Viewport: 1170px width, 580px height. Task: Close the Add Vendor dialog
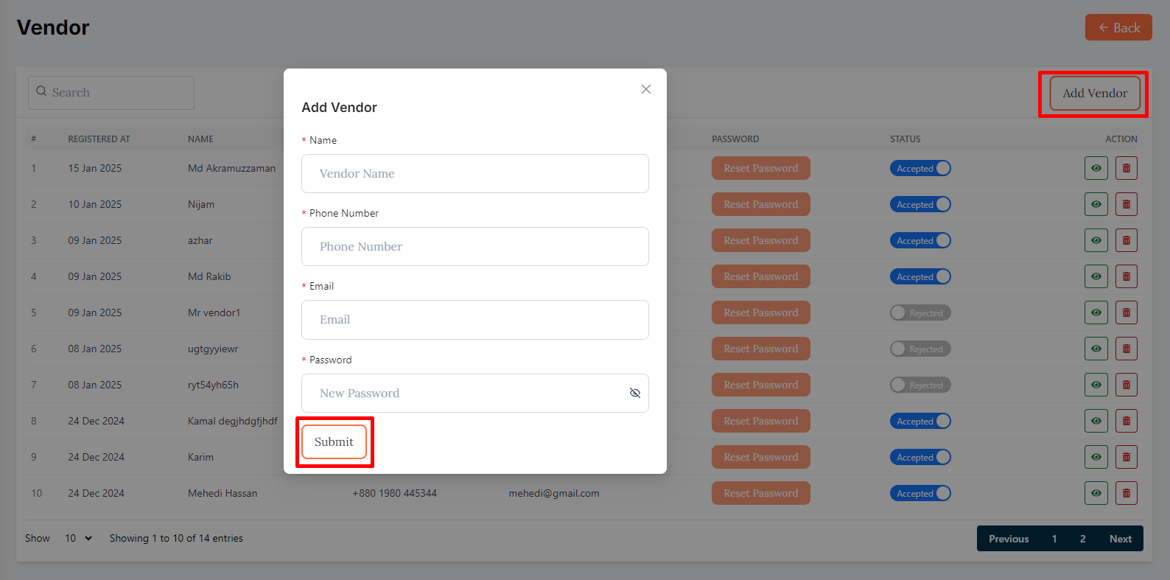[645, 89]
